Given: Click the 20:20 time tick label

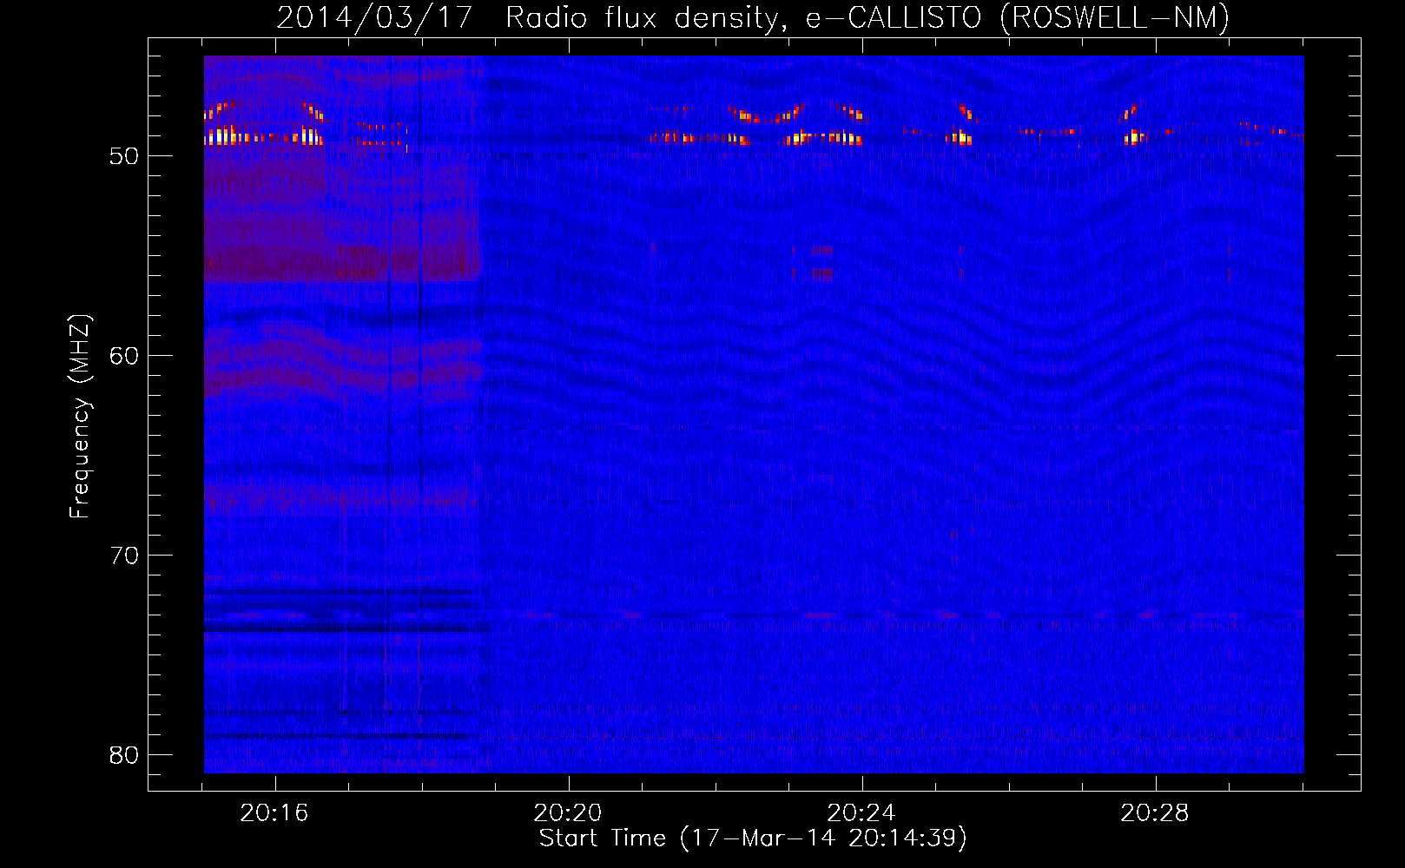Looking at the screenshot, I should coord(568,813).
